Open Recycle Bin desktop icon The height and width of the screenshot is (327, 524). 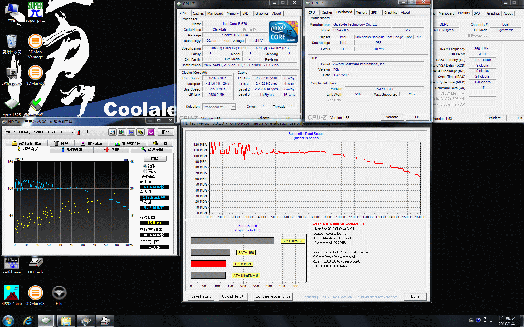pyautogui.click(x=12, y=44)
